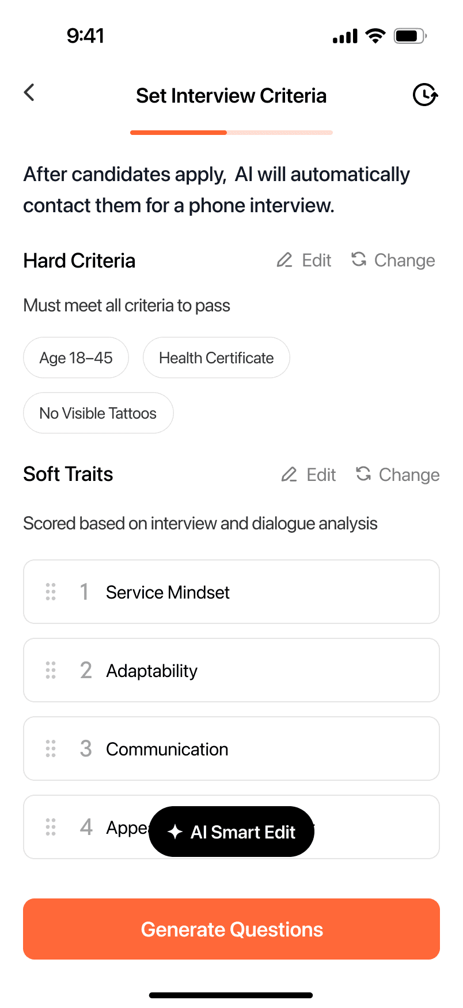Click Edit link for Hard Criteria
The height and width of the screenshot is (1008, 463).
coord(316,260)
